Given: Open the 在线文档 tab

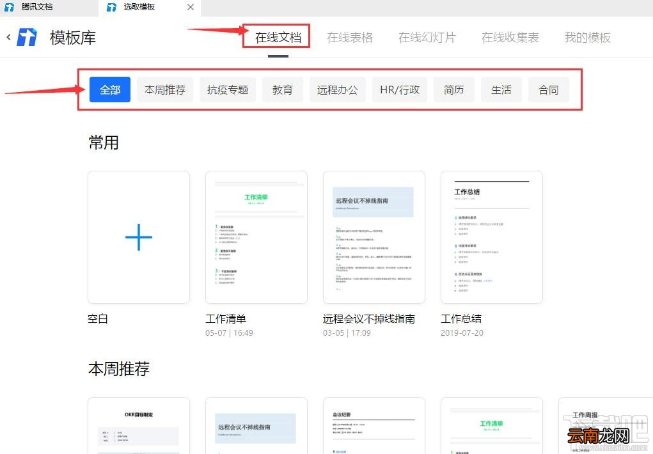Looking at the screenshot, I should (278, 38).
